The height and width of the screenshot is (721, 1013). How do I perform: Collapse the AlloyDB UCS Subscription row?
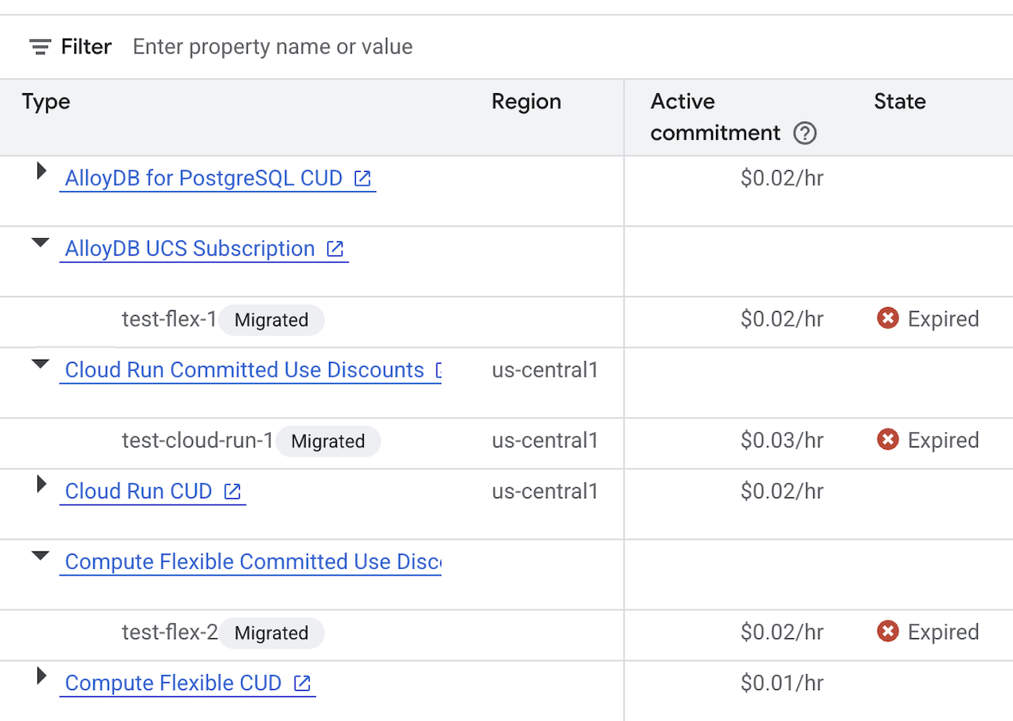[x=40, y=244]
